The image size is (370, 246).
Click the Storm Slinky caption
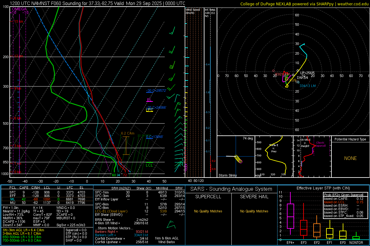click(x=227, y=175)
